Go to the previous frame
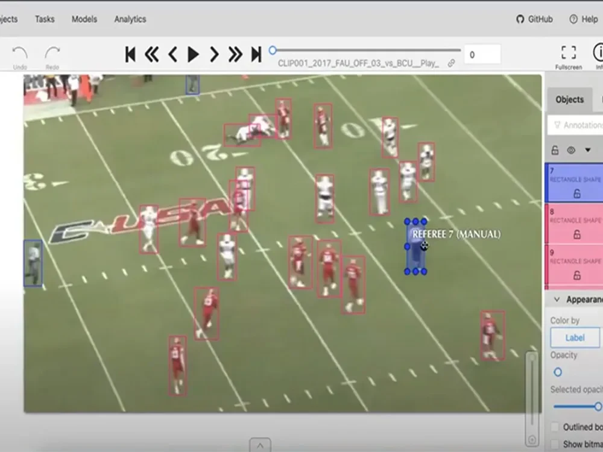 (x=172, y=54)
